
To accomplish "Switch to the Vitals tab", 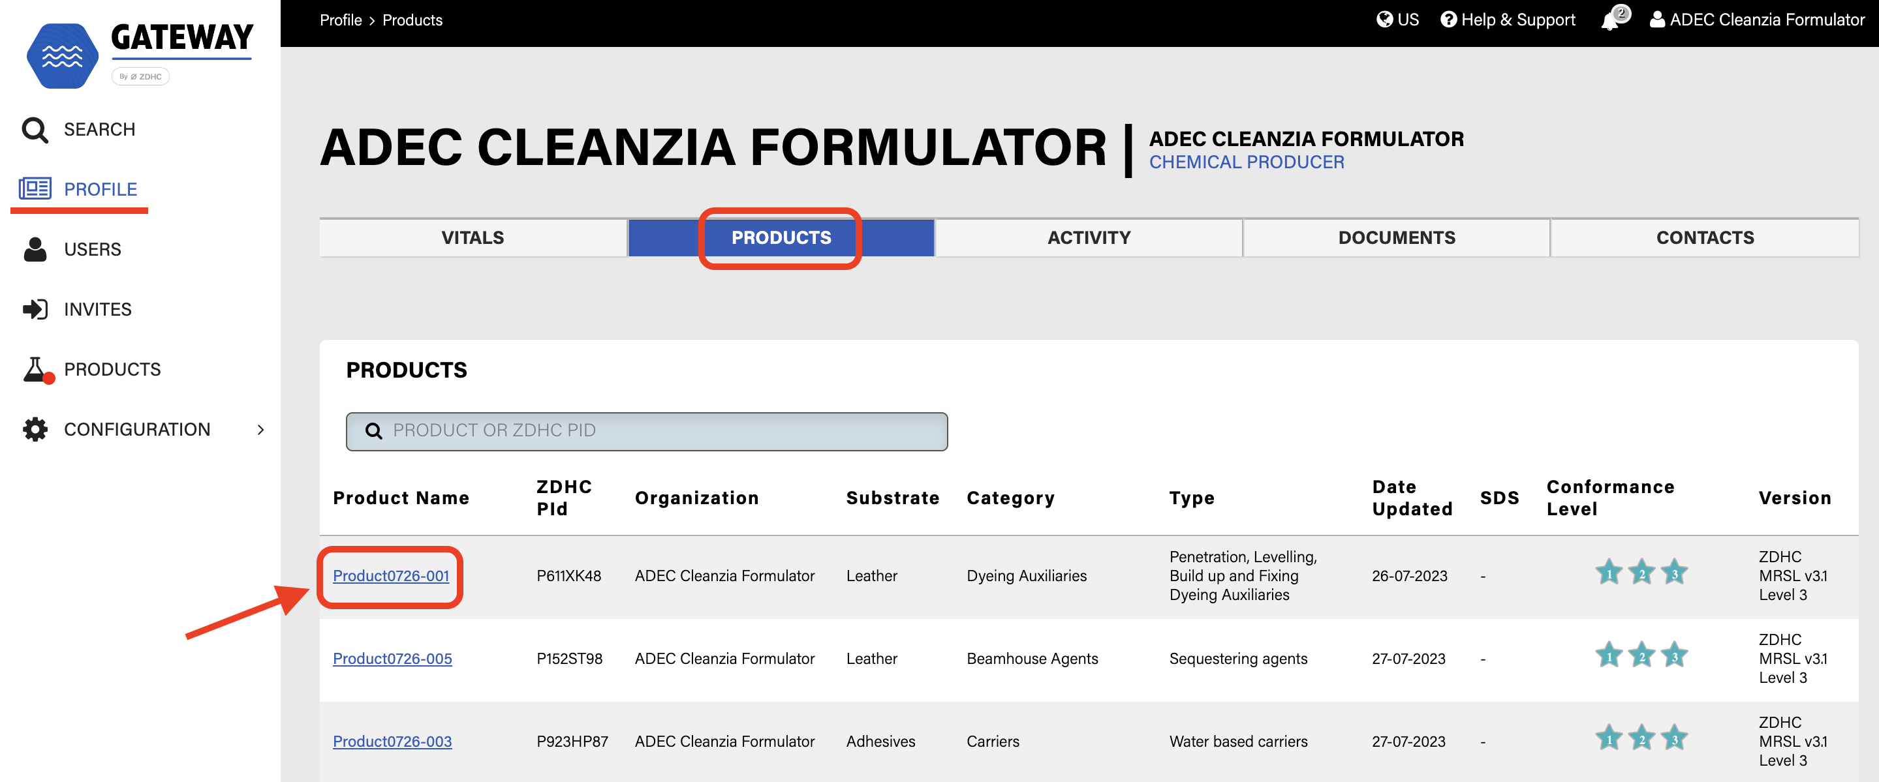I will coord(473,237).
